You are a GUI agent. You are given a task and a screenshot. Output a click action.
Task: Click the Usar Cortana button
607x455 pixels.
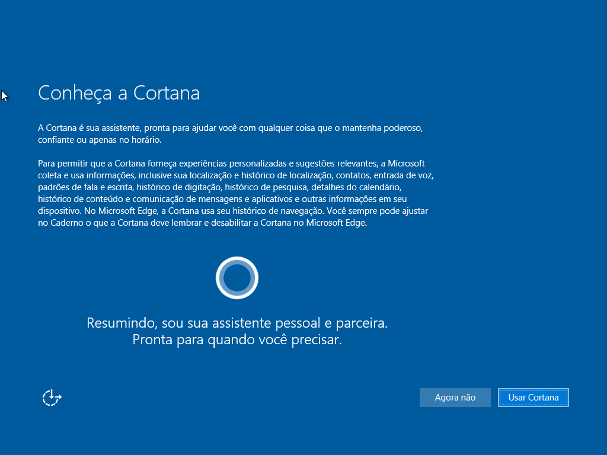coord(533,398)
